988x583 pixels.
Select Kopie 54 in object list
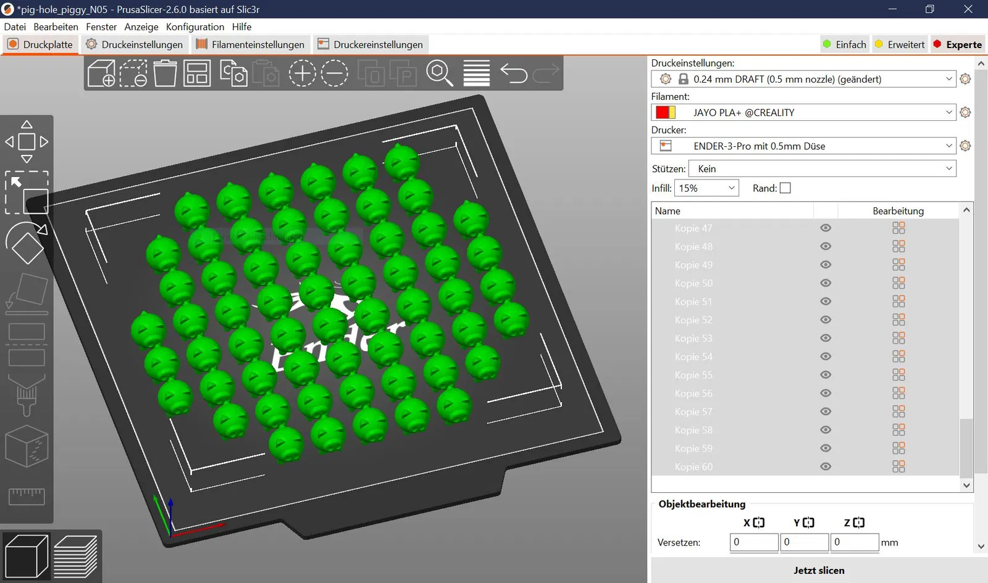tap(693, 357)
